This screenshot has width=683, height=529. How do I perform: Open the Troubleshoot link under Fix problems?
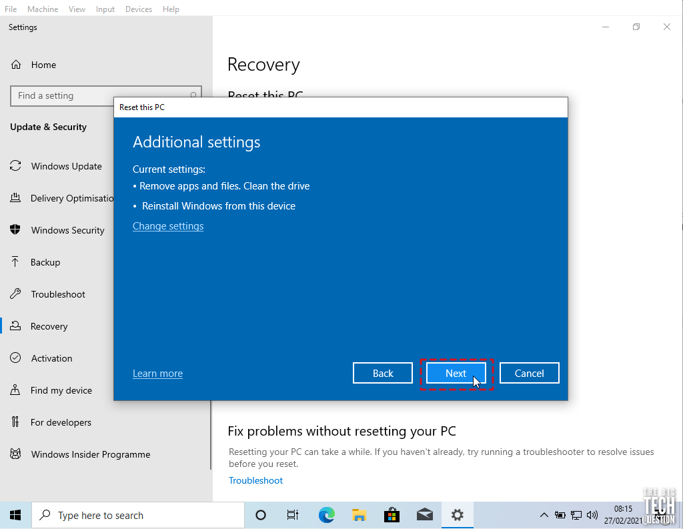point(255,480)
